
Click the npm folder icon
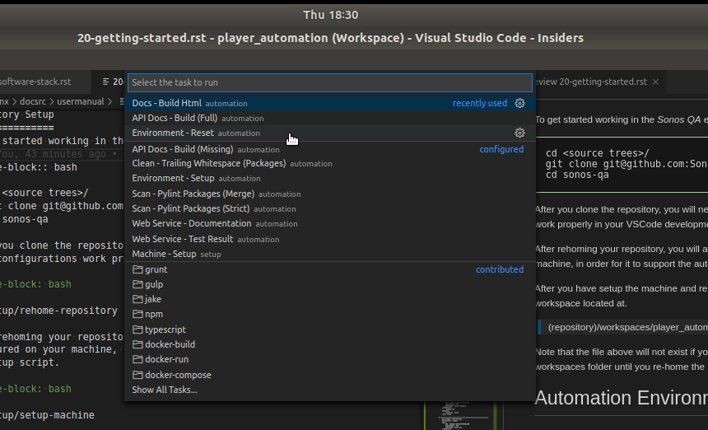click(x=137, y=315)
